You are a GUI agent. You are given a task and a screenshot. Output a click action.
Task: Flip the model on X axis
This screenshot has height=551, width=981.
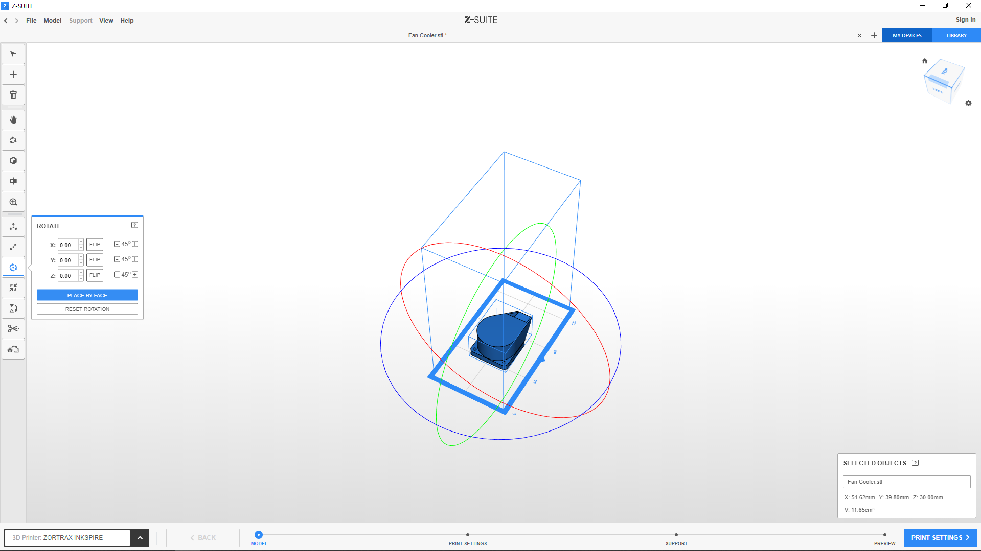95,245
